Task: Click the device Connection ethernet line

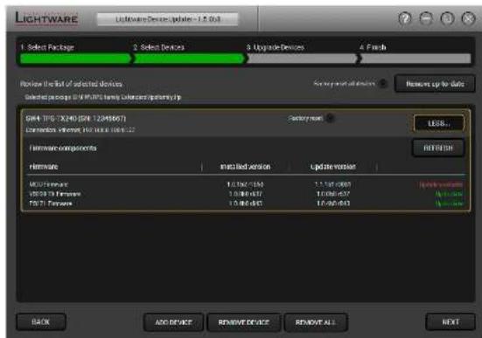Action: click(80, 130)
